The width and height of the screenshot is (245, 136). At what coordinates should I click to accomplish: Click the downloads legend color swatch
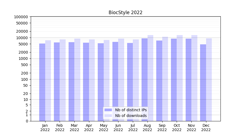pos(108,116)
